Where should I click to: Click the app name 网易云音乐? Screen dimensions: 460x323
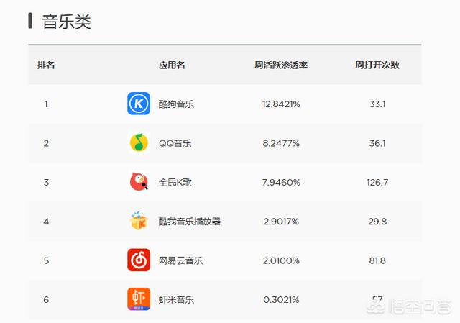point(180,260)
